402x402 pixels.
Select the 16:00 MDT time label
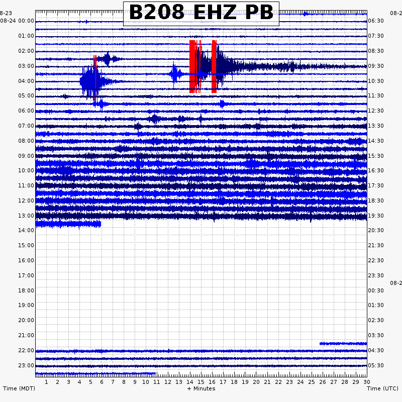[26, 260]
